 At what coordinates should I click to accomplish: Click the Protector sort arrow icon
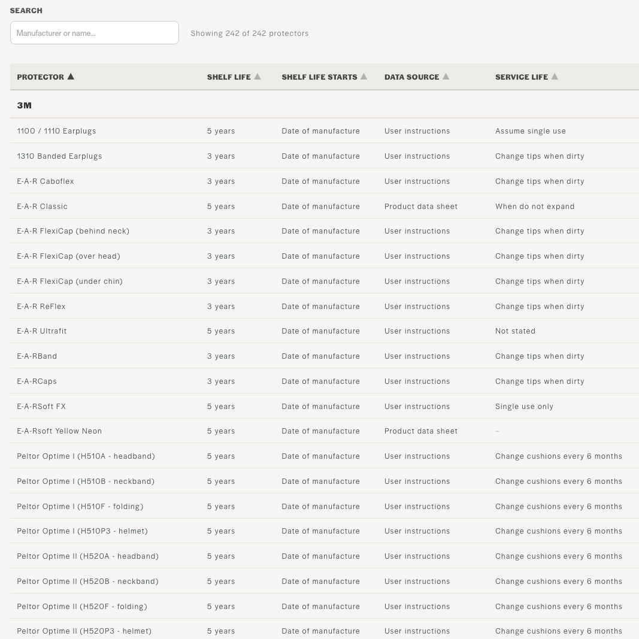(x=71, y=76)
